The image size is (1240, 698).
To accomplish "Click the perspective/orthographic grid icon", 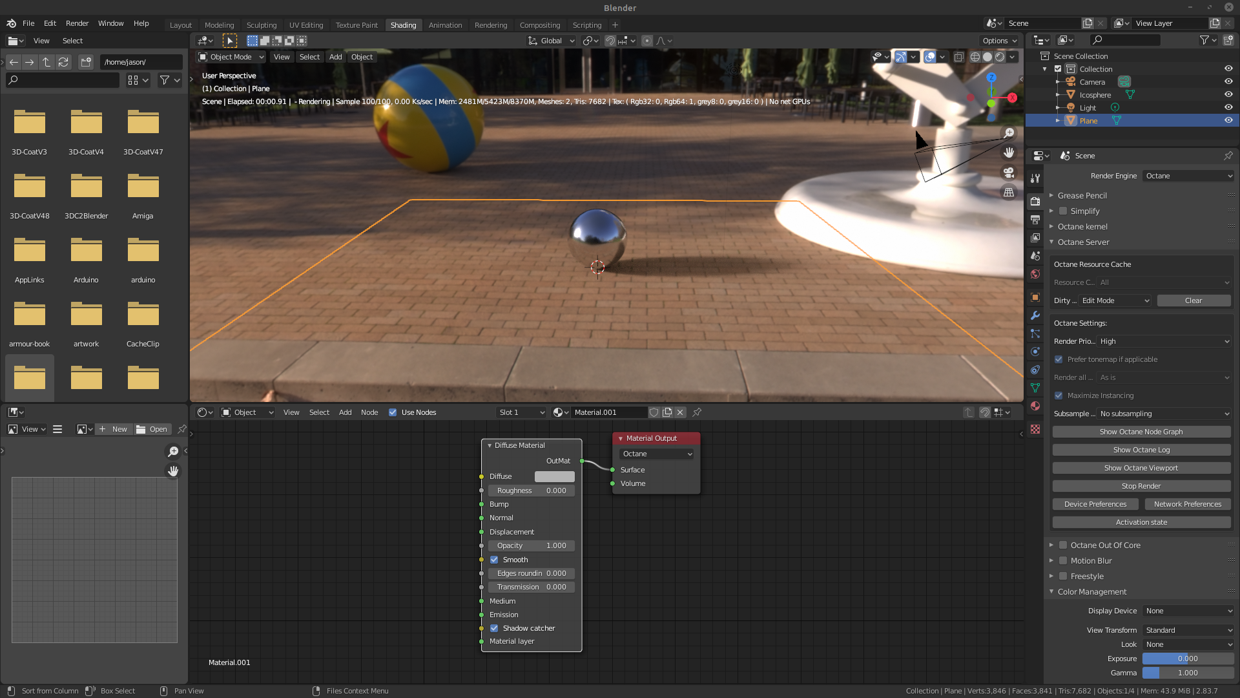I will tap(1009, 192).
